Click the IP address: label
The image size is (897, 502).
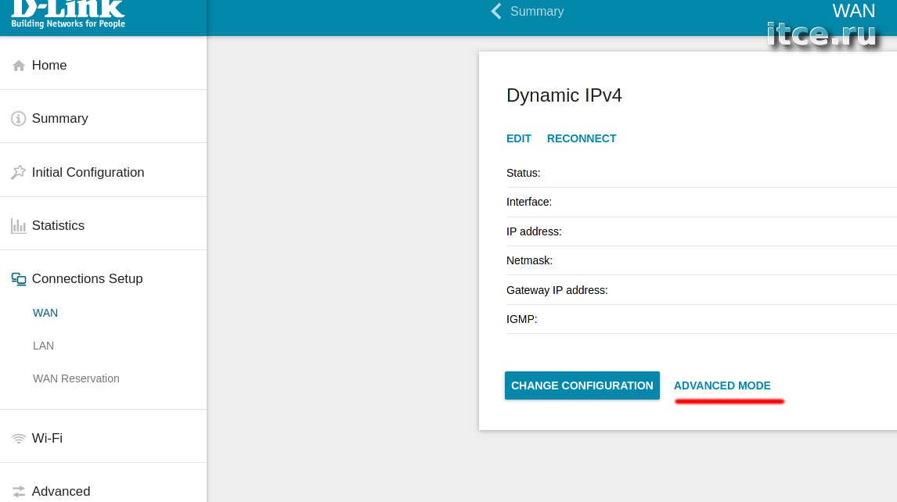pyautogui.click(x=534, y=231)
